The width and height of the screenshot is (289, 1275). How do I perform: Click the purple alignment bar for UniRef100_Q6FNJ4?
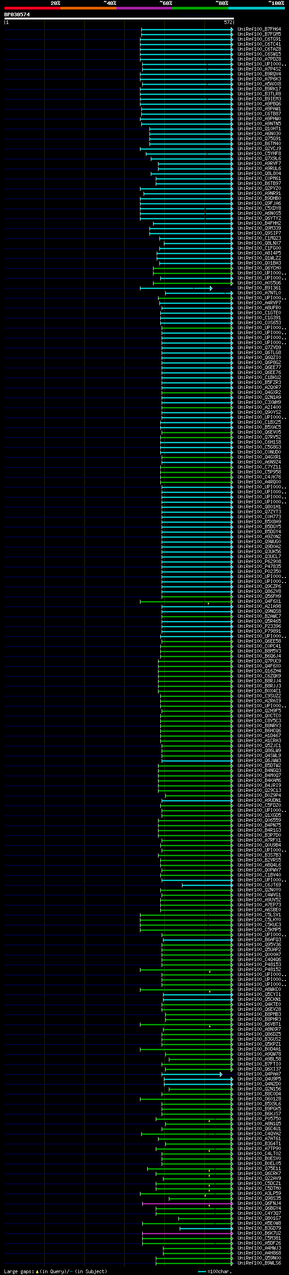click(188, 1204)
